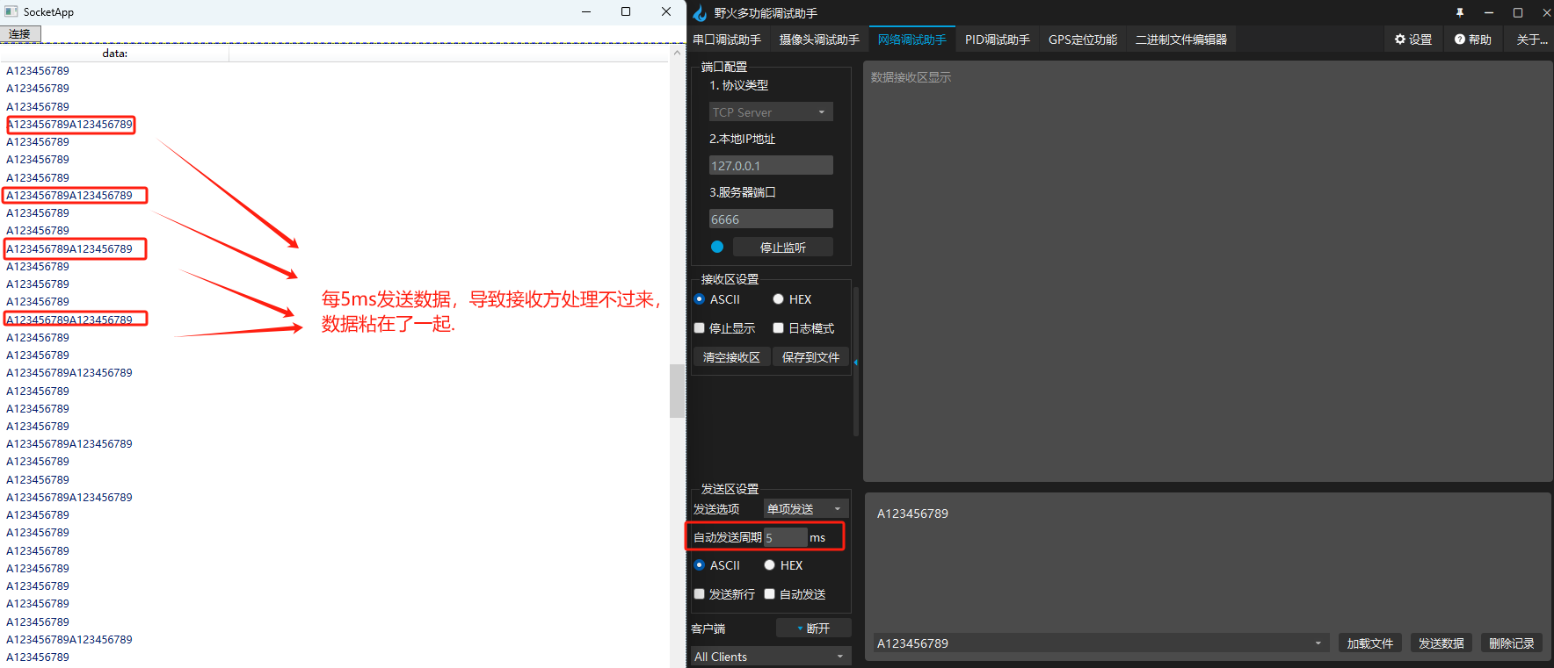Open the 关于 menu item
Screen dimensions: 1554x668
pos(1532,40)
